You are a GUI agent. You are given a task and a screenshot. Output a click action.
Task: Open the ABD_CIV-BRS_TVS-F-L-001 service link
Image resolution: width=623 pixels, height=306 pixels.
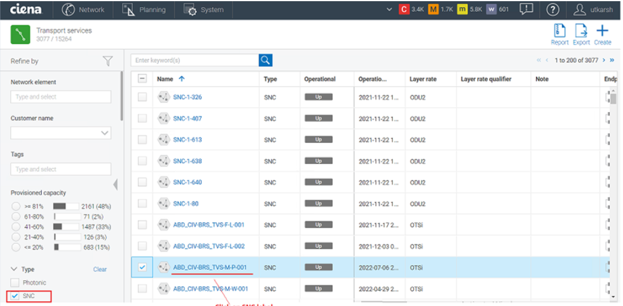tap(209, 225)
